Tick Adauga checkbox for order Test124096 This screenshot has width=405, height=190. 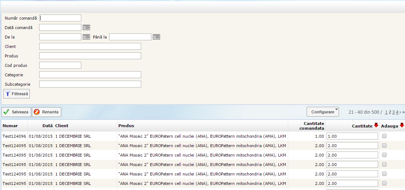[384, 136]
